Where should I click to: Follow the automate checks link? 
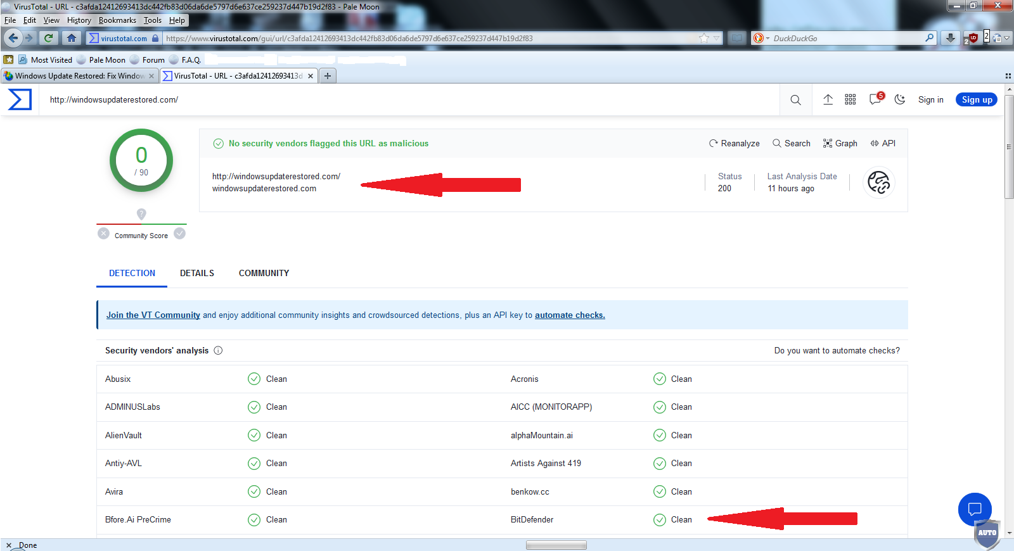coord(570,315)
